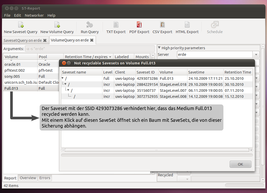Export report via TXT Export icon
The width and height of the screenshot is (267, 193).
tap(116, 25)
